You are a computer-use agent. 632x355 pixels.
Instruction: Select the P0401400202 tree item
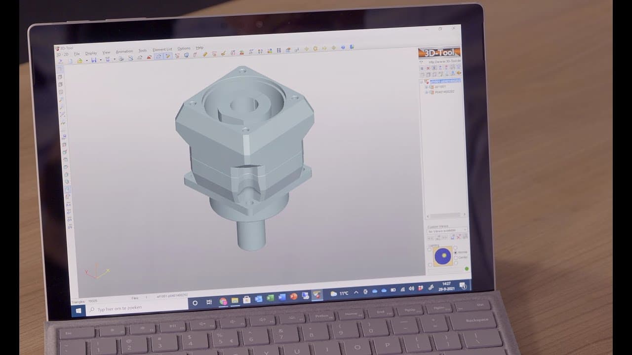click(444, 92)
